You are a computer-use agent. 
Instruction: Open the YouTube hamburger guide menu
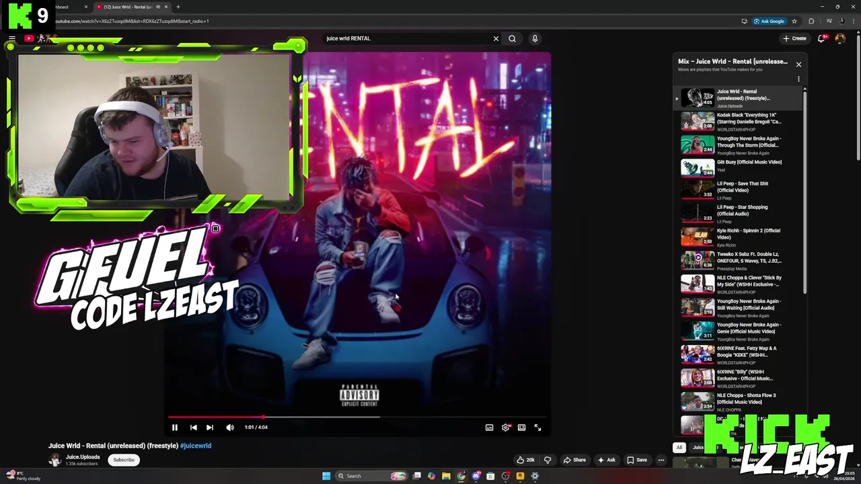(x=11, y=38)
